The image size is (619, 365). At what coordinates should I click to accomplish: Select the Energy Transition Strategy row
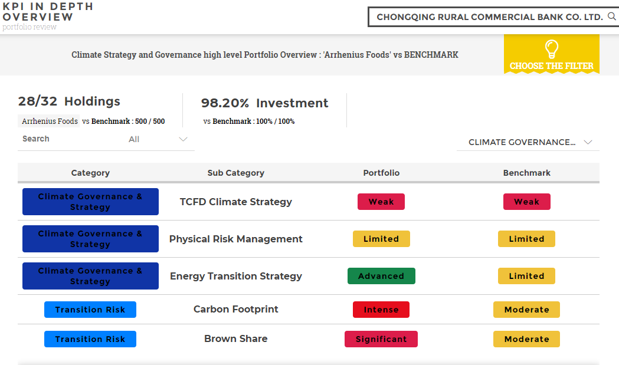pyautogui.click(x=235, y=275)
